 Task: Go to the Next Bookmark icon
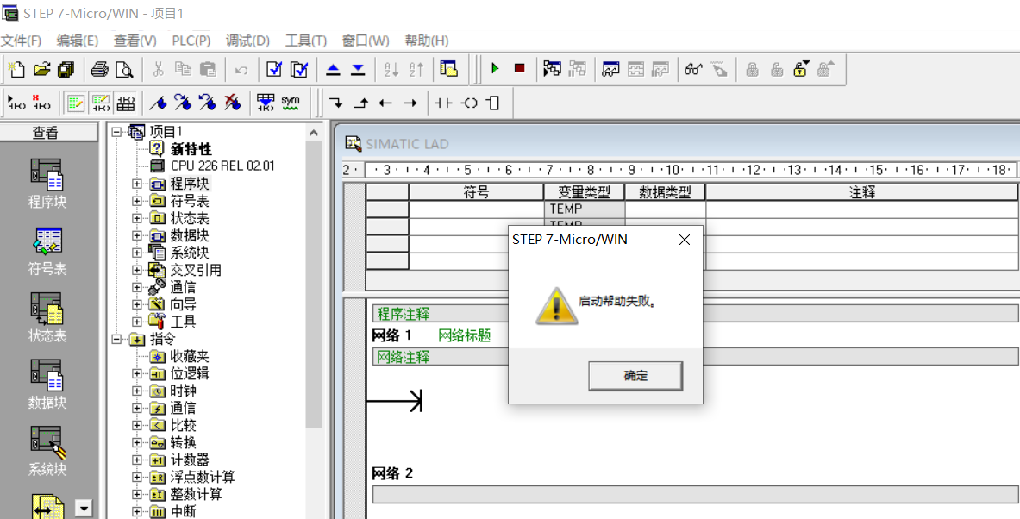click(x=183, y=103)
